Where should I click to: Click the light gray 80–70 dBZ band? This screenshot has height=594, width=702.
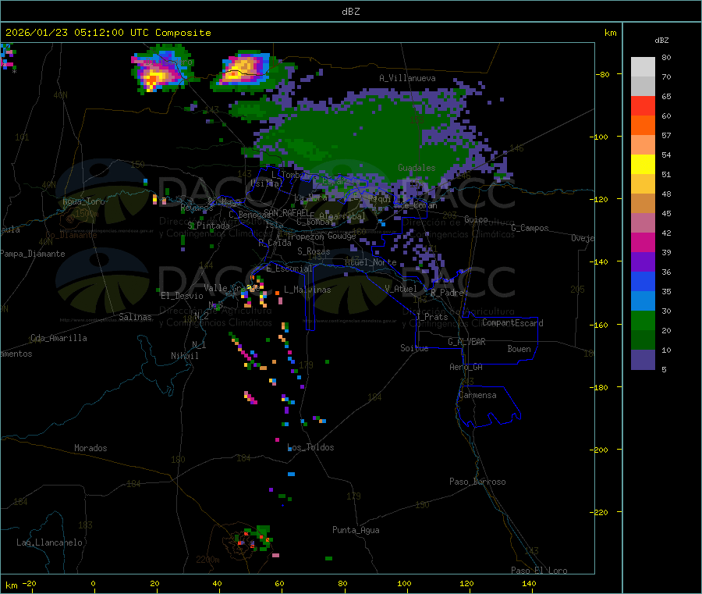pos(643,67)
